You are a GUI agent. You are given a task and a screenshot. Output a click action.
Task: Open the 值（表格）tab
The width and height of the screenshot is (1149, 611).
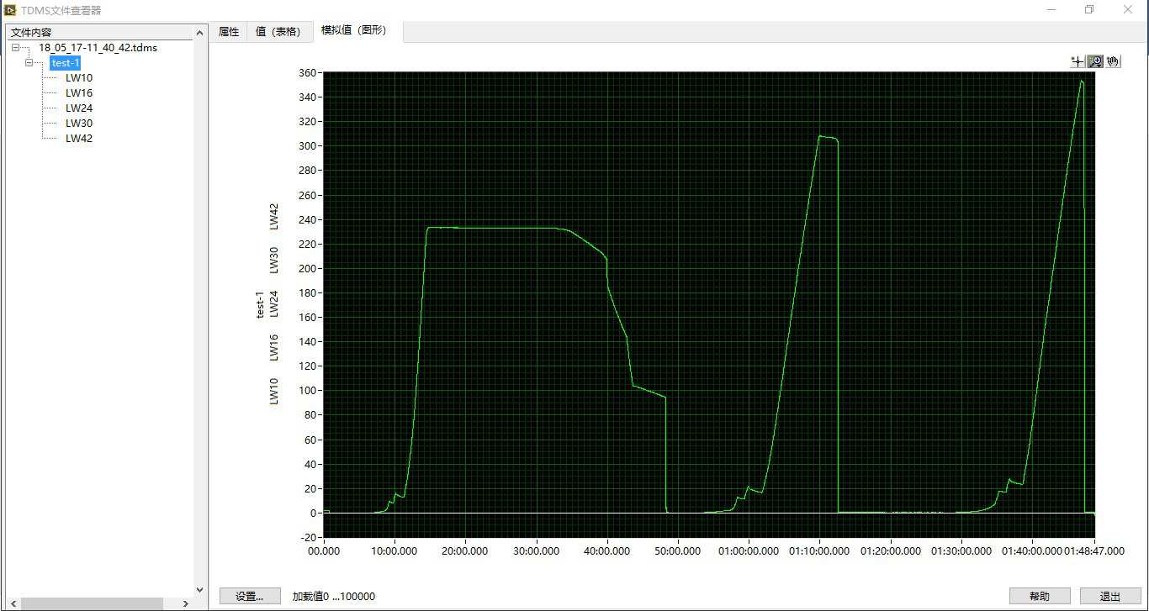click(278, 32)
